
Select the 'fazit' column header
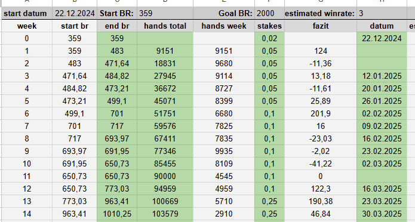click(x=321, y=26)
